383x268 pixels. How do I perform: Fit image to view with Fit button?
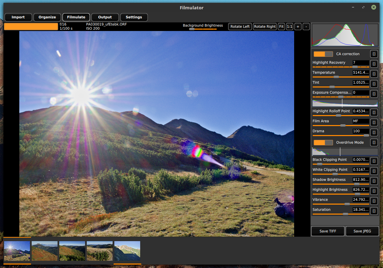[x=281, y=27]
